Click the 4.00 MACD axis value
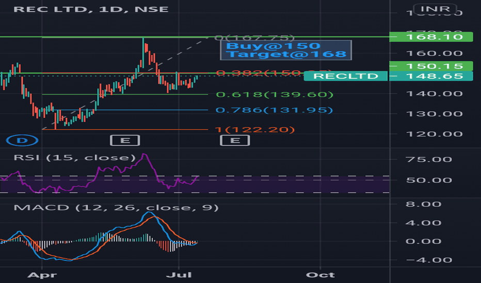 (x=423, y=223)
